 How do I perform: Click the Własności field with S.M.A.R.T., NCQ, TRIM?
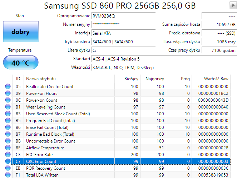click(x=164, y=68)
